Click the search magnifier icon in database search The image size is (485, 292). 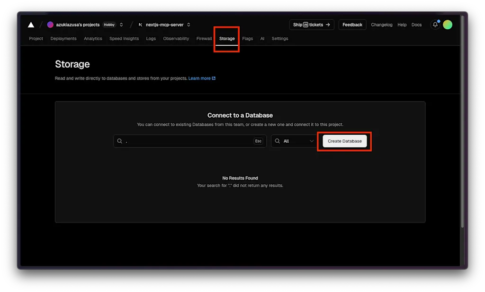click(x=120, y=141)
